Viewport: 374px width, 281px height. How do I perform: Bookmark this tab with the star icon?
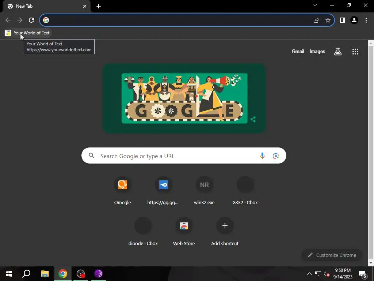328,20
